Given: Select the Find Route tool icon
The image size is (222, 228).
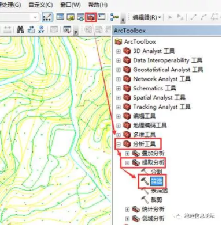Looking at the screenshot, I should (31, 30).
